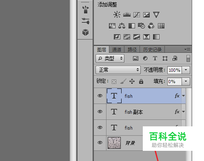The image size is (204, 161).
Task: Open the 正常 blend mode dropdown
Action: click(118, 70)
